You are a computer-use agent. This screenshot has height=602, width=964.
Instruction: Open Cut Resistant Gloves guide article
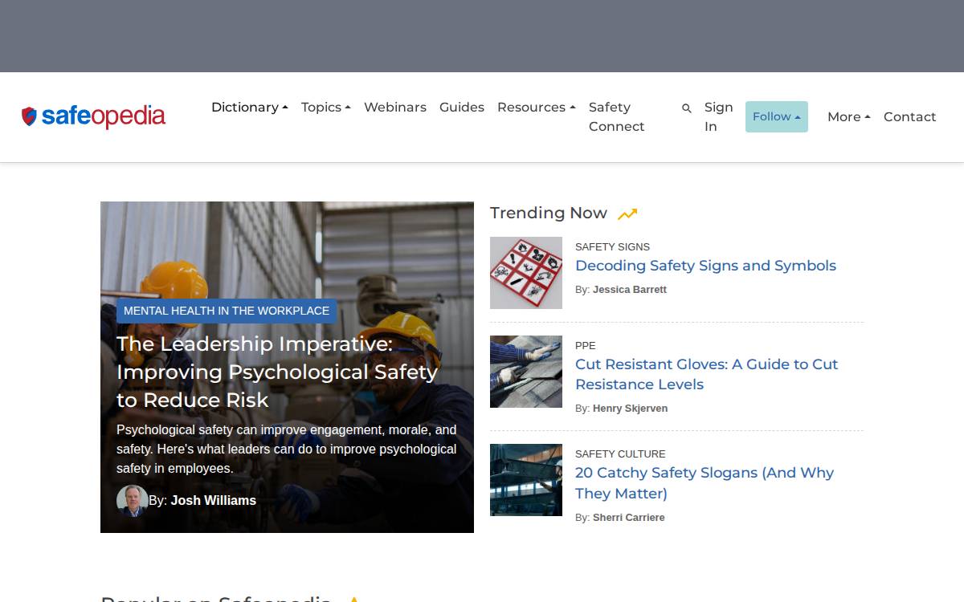click(x=707, y=374)
